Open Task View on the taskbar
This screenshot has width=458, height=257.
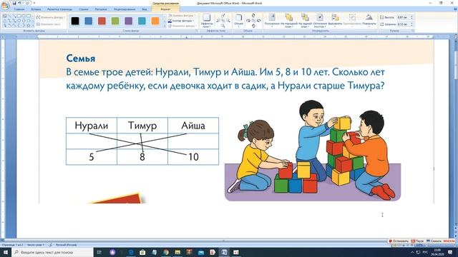(99, 252)
